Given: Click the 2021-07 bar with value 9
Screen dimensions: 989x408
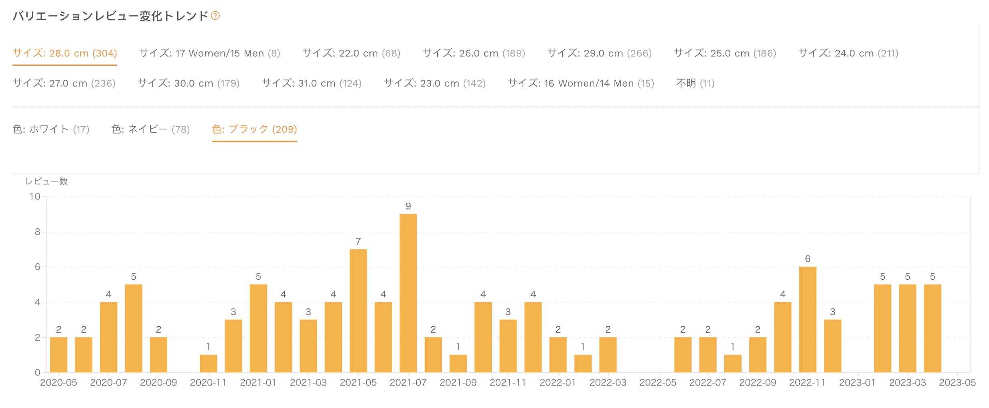Looking at the screenshot, I should (408, 293).
